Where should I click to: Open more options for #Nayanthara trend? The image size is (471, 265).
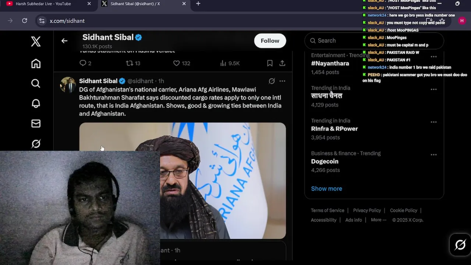coord(434,57)
